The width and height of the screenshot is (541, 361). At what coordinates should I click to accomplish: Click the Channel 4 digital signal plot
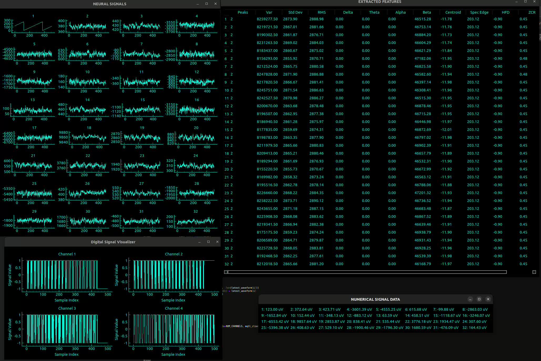(x=174, y=329)
